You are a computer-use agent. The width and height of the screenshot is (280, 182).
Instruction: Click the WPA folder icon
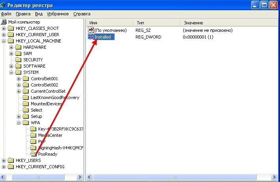[26, 123]
